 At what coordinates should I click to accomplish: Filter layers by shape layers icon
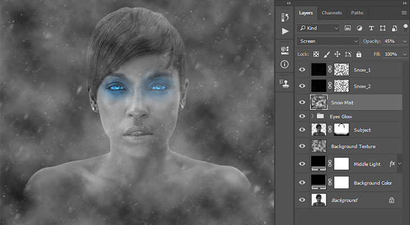382,28
